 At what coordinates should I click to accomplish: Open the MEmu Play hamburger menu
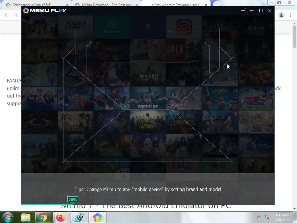pos(243,11)
